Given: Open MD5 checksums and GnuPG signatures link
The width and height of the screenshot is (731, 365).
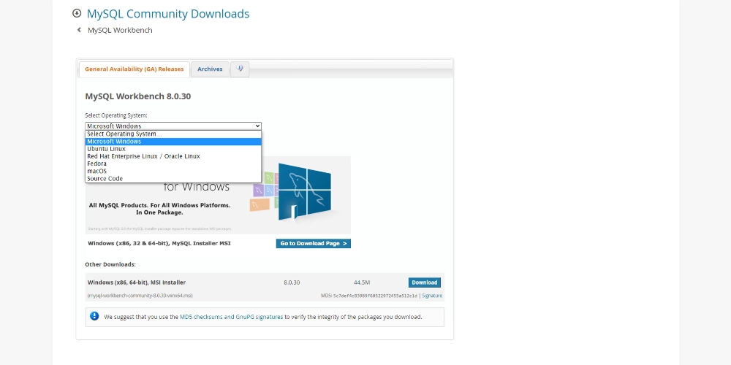Looking at the screenshot, I should tap(231, 317).
